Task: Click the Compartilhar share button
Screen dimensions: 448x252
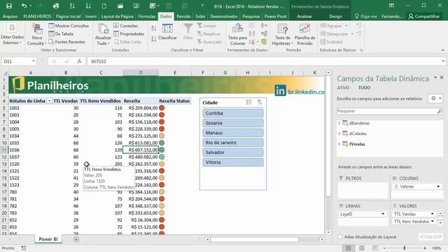Action: coord(424,16)
